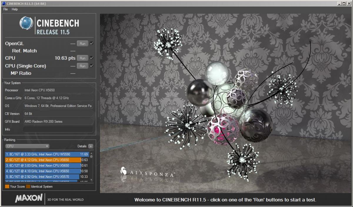Click the Cinebench title bar icon
Screen dimensions: 353x207
pos(3,3)
